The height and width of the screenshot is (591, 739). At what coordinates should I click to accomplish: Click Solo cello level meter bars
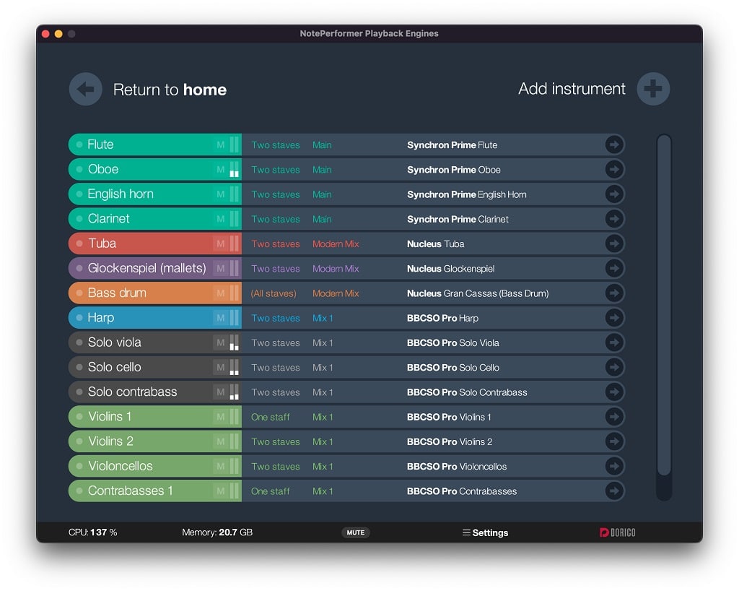tap(235, 367)
